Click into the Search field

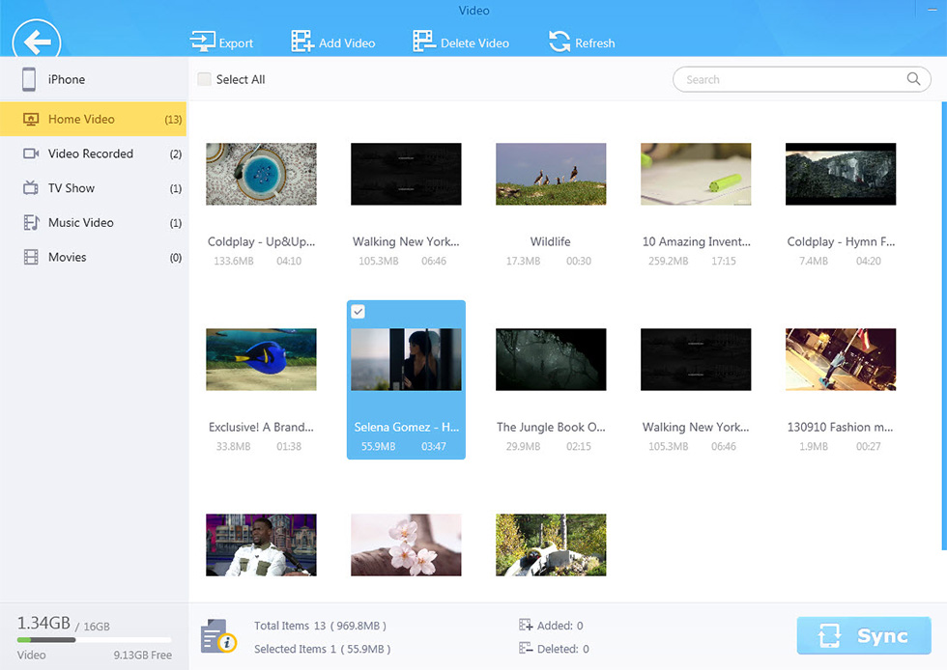(801, 79)
